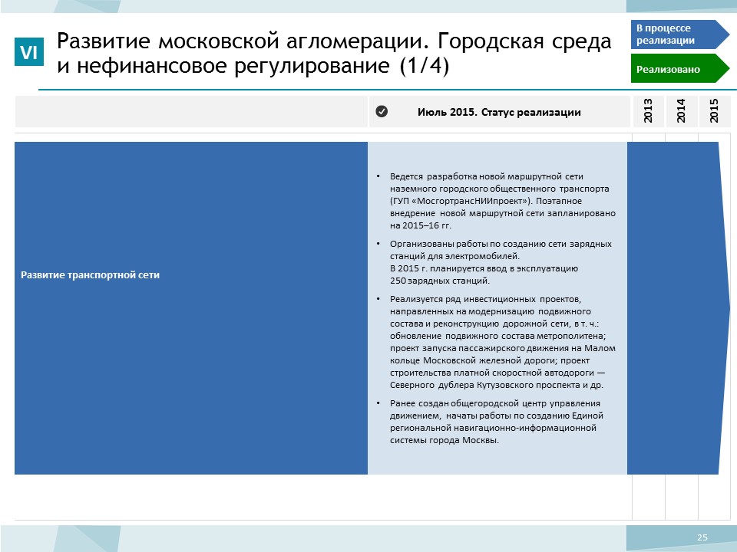Click the text 'Северного дублера Кутузовского проспекта'

485,385
